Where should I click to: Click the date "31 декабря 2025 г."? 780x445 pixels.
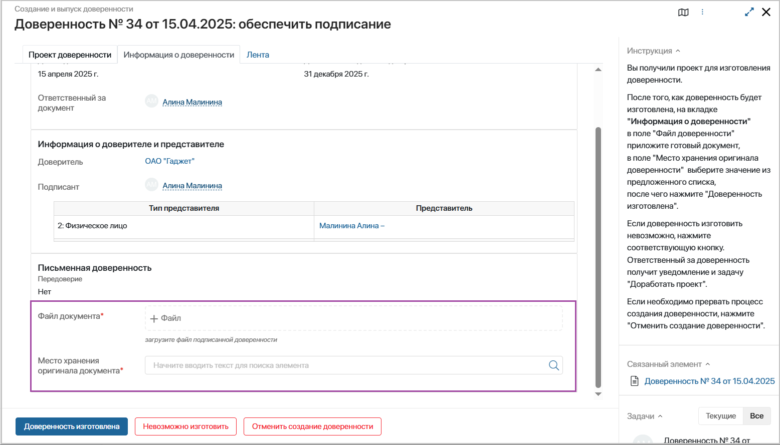pos(336,74)
